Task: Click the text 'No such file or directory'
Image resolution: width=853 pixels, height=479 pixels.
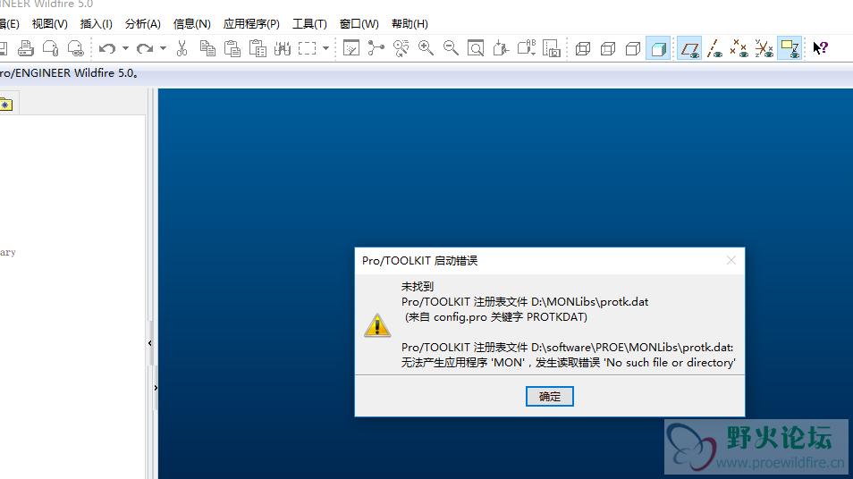Action: click(x=670, y=363)
